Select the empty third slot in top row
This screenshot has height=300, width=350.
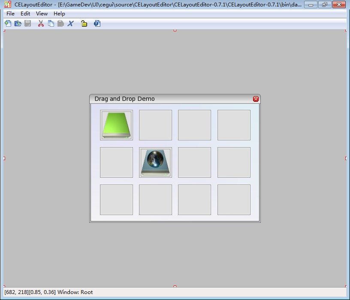click(x=194, y=125)
